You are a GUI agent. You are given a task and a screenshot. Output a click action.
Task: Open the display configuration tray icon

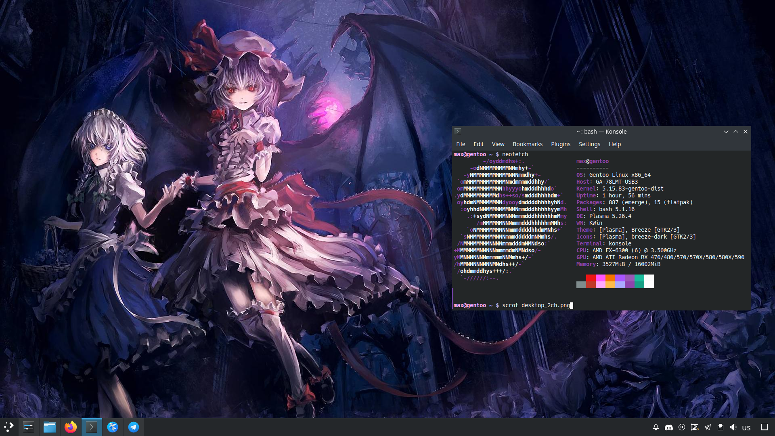[x=695, y=427]
